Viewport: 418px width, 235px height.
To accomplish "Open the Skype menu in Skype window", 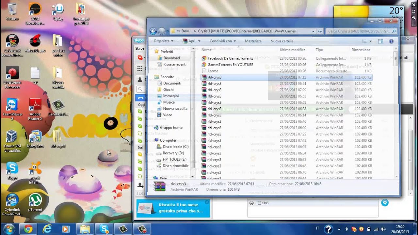I will point(140,48).
